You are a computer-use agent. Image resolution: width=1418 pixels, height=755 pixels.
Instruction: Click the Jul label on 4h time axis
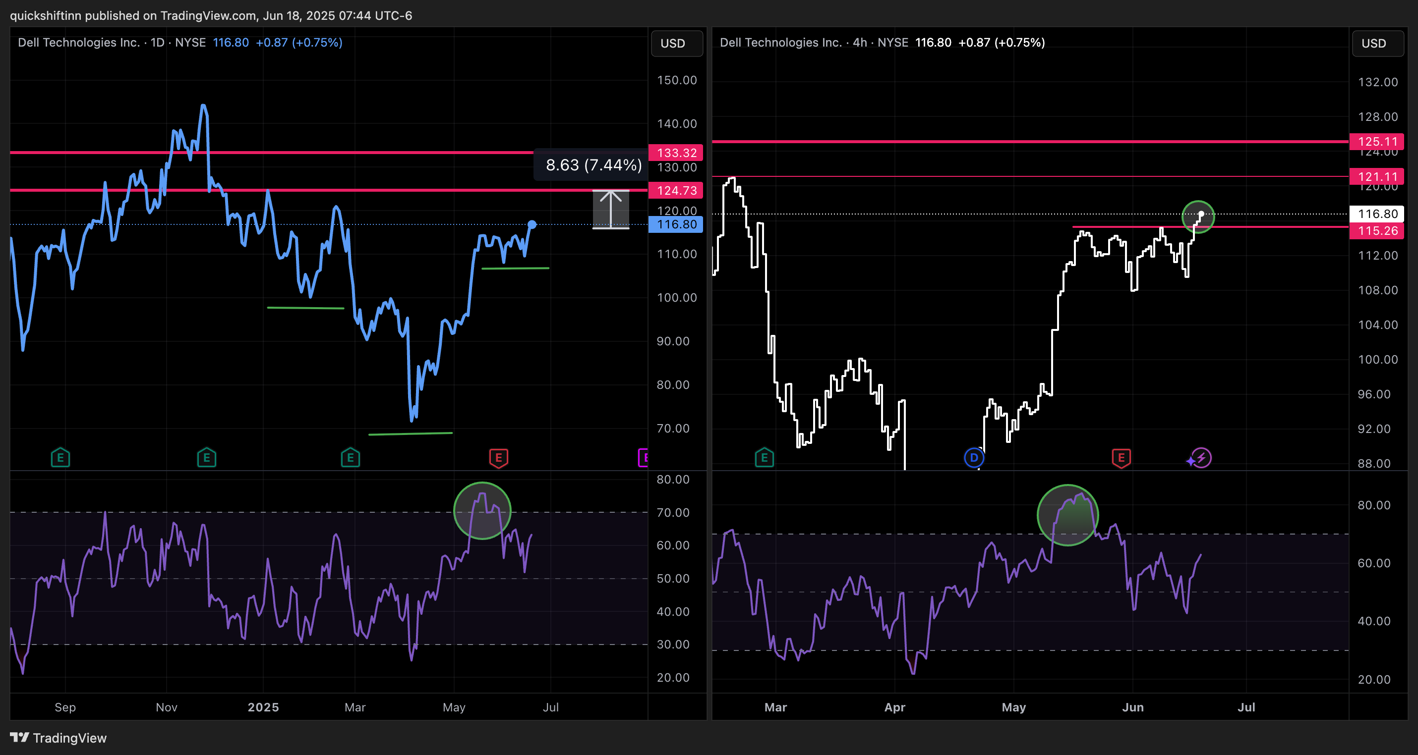(1246, 707)
